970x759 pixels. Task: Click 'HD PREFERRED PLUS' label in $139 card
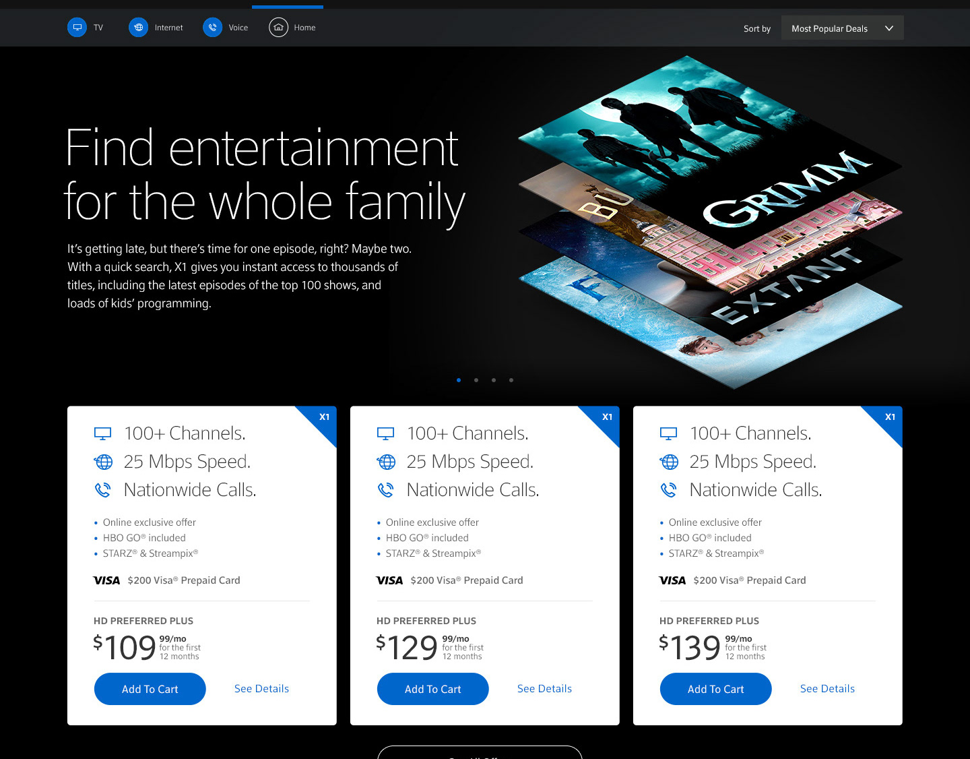(x=709, y=621)
